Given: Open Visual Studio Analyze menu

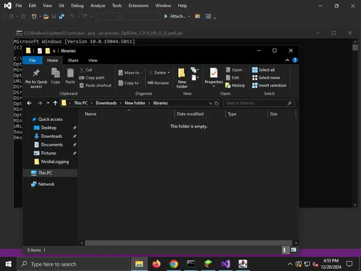Looking at the screenshot, I should point(98,6).
